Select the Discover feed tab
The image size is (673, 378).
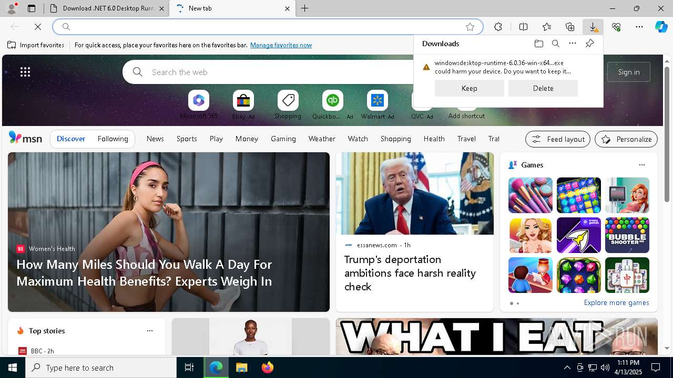coord(71,139)
